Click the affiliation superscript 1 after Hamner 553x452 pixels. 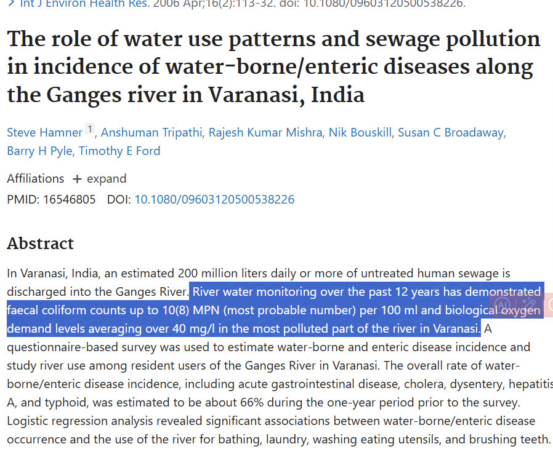(90, 129)
